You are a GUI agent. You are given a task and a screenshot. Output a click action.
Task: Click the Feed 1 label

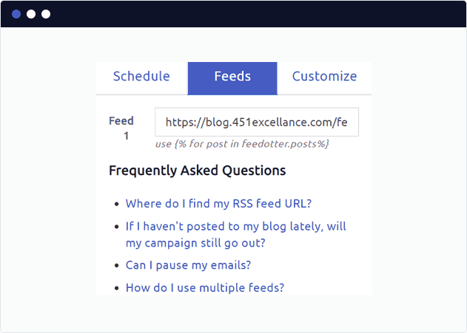pos(121,128)
